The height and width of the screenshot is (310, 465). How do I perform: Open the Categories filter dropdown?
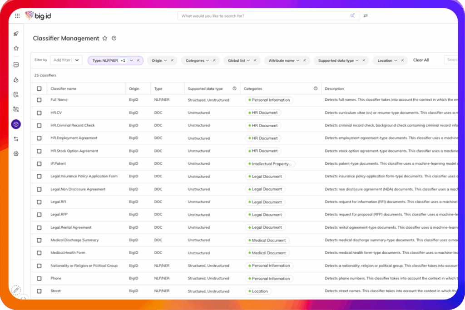coord(208,60)
